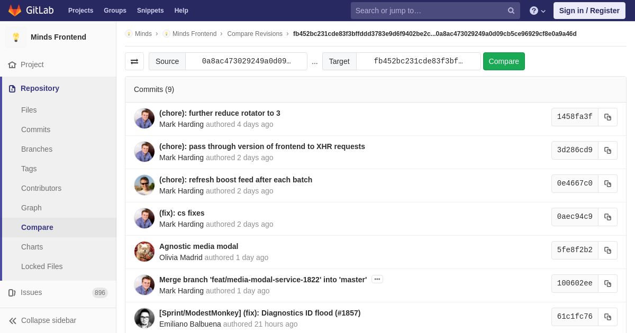Viewport: 635px width, 333px height.
Task: Open commit 'refresh boost feed after each batch'
Action: 235,180
